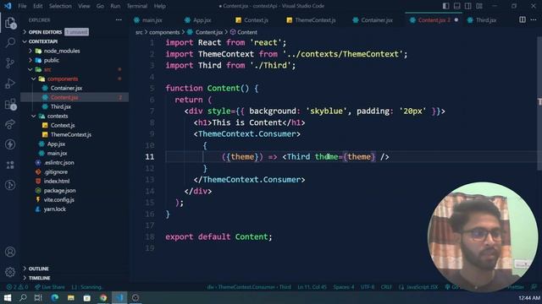This screenshot has width=542, height=304.
Task: Open the Explorer view in activity bar
Action: [10, 23]
